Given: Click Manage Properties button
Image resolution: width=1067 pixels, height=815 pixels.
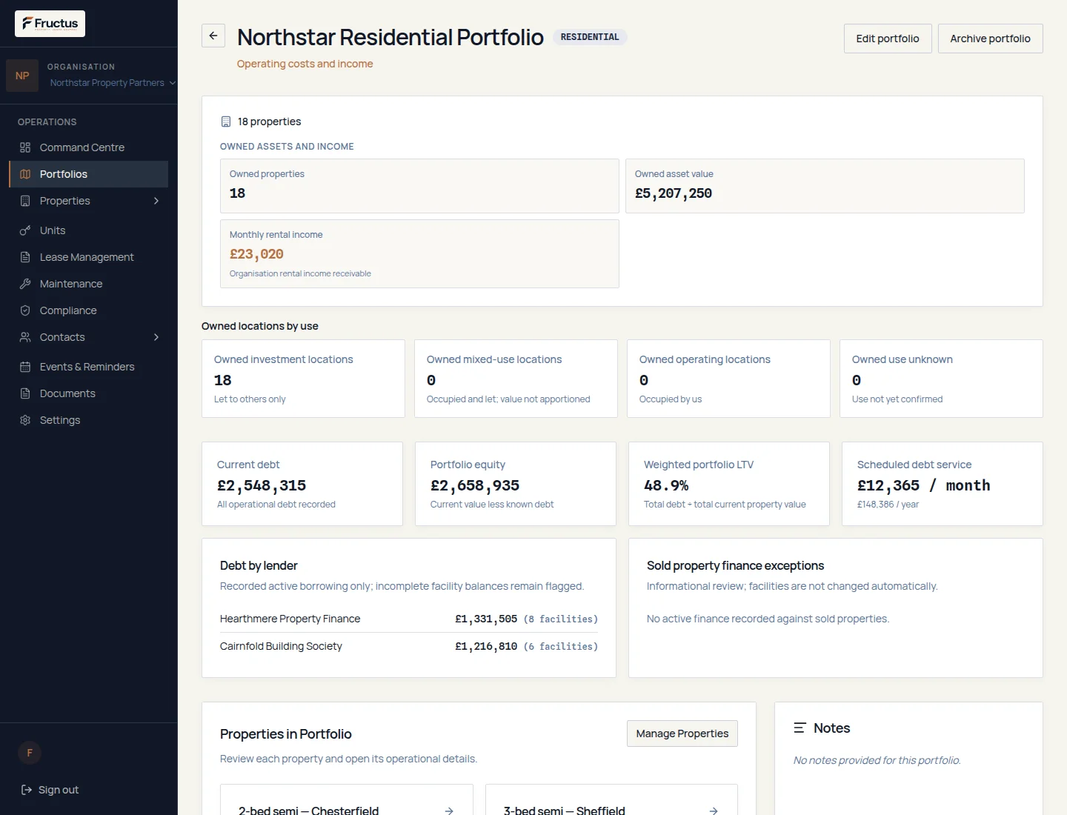Looking at the screenshot, I should coord(682,733).
